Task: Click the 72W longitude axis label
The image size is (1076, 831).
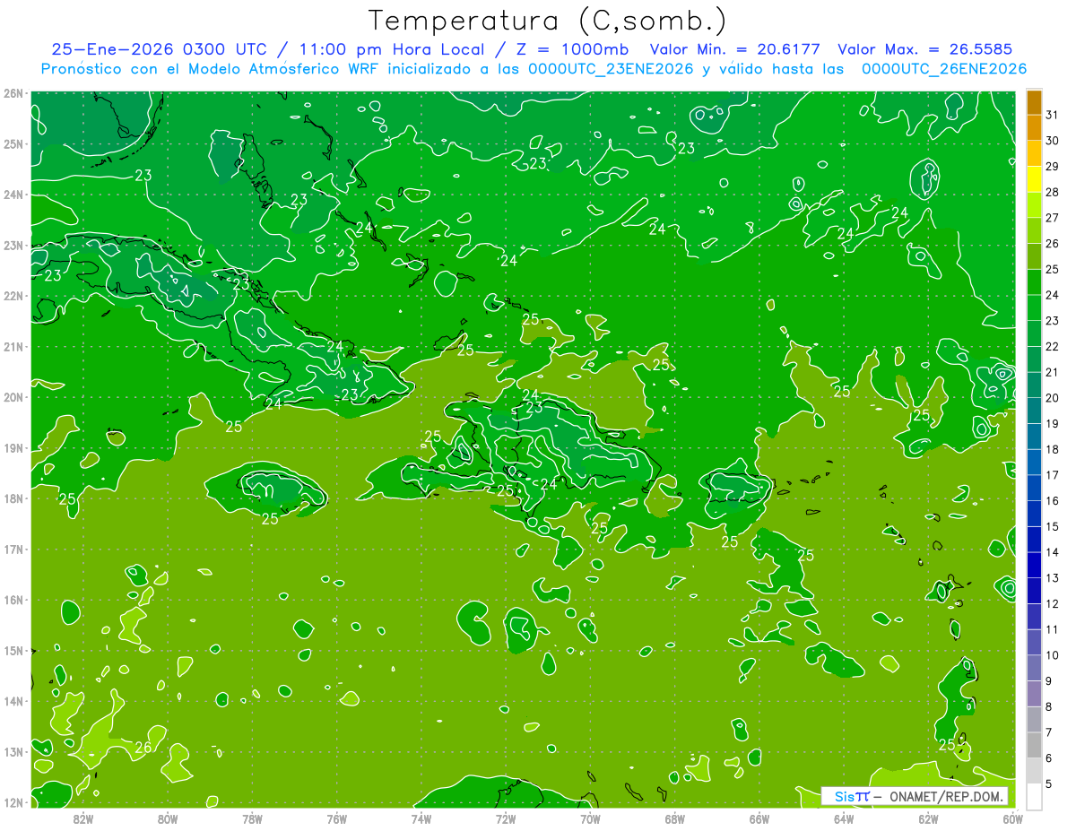Action: 506,818
